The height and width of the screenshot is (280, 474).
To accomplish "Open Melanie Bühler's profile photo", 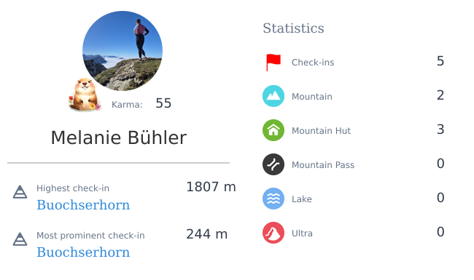I will pyautogui.click(x=123, y=51).
